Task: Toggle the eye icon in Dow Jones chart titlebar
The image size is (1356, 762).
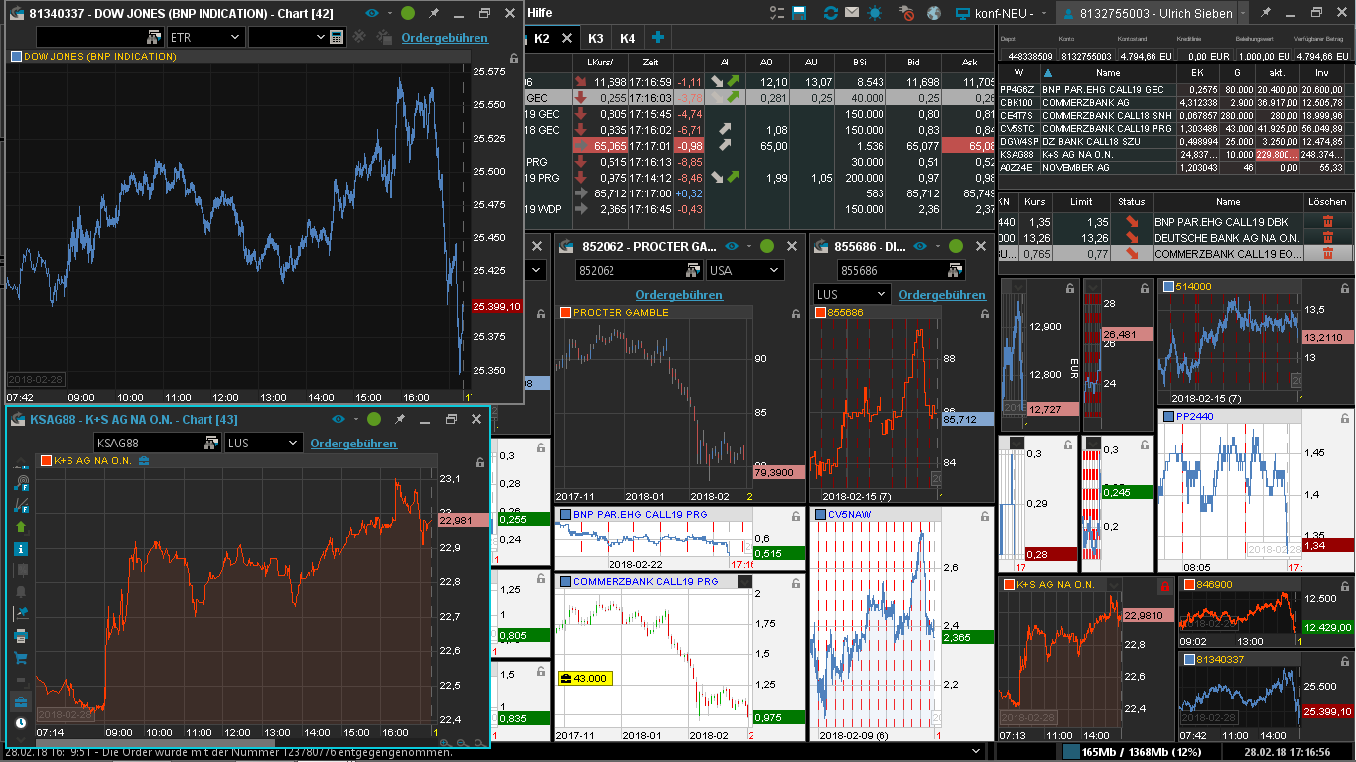Action: coord(372,13)
